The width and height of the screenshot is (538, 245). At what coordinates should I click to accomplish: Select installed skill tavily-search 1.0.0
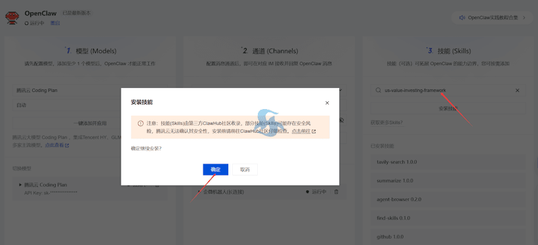click(x=447, y=162)
